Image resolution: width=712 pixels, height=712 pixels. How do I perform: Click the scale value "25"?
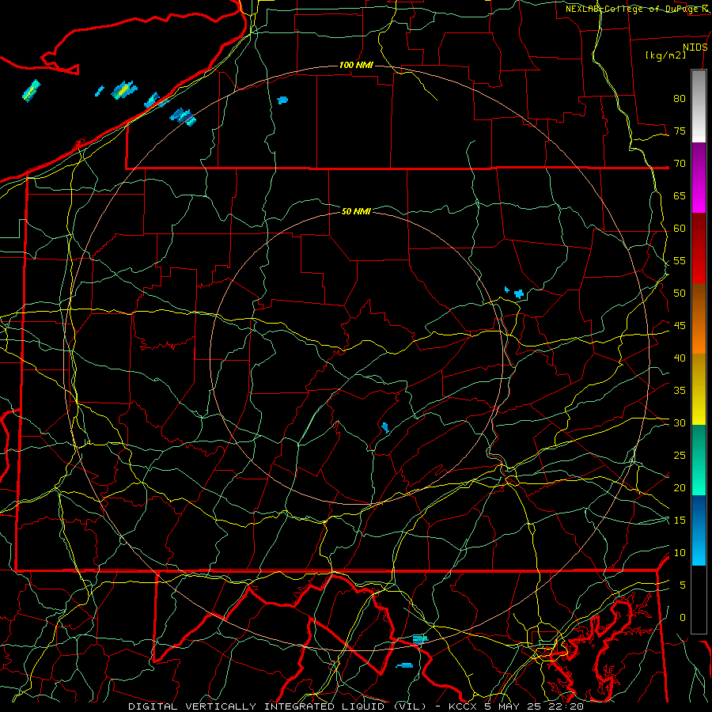[680, 456]
